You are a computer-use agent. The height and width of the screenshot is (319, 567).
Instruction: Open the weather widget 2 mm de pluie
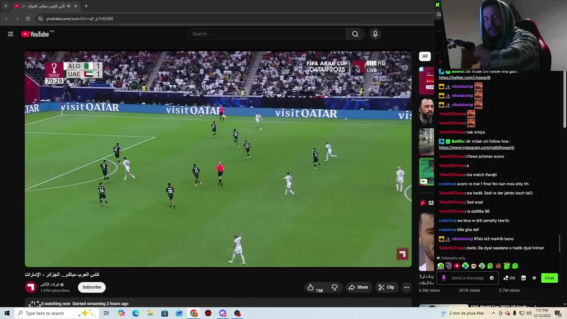463,313
